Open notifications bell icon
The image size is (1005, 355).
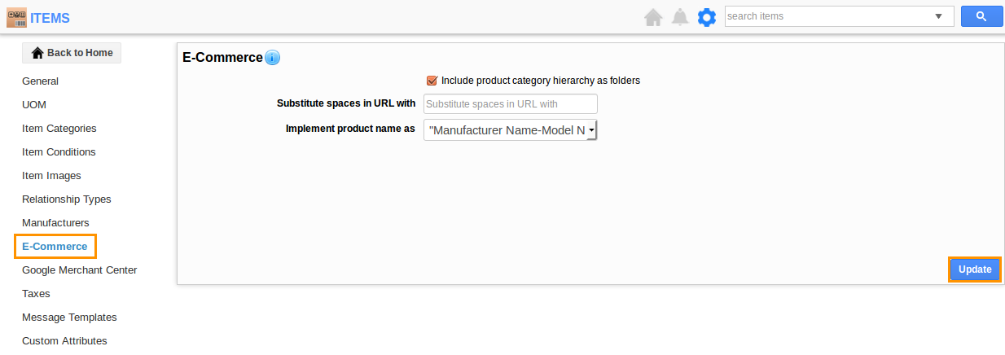coord(680,17)
